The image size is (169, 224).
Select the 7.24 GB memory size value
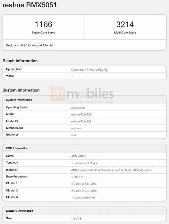click(x=76, y=219)
